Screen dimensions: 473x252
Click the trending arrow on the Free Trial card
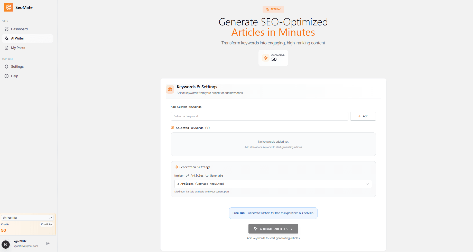tap(50, 218)
